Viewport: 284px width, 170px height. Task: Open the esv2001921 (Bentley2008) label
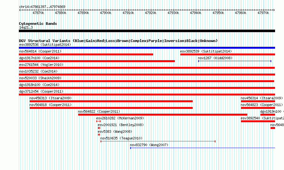click(121, 125)
